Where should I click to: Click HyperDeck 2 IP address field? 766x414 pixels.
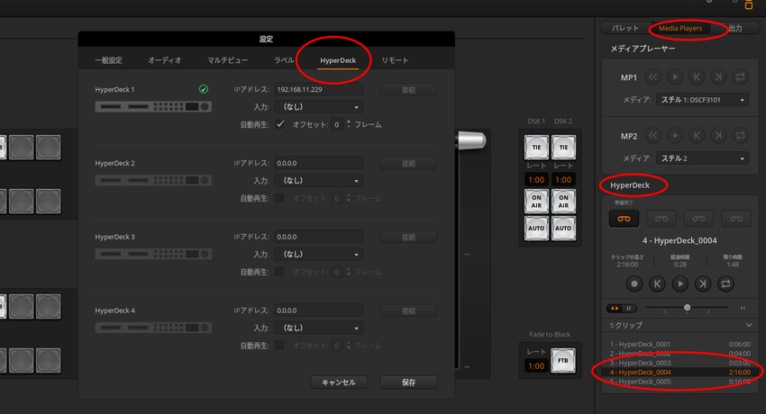(x=318, y=163)
